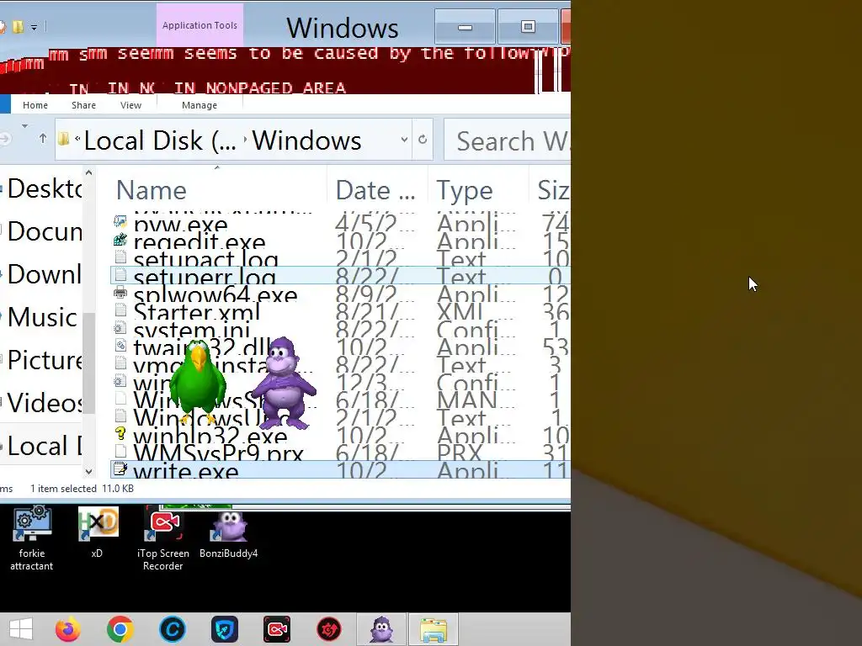
Task: Select the winhlp32.exe help icon
Action: [x=120, y=434]
